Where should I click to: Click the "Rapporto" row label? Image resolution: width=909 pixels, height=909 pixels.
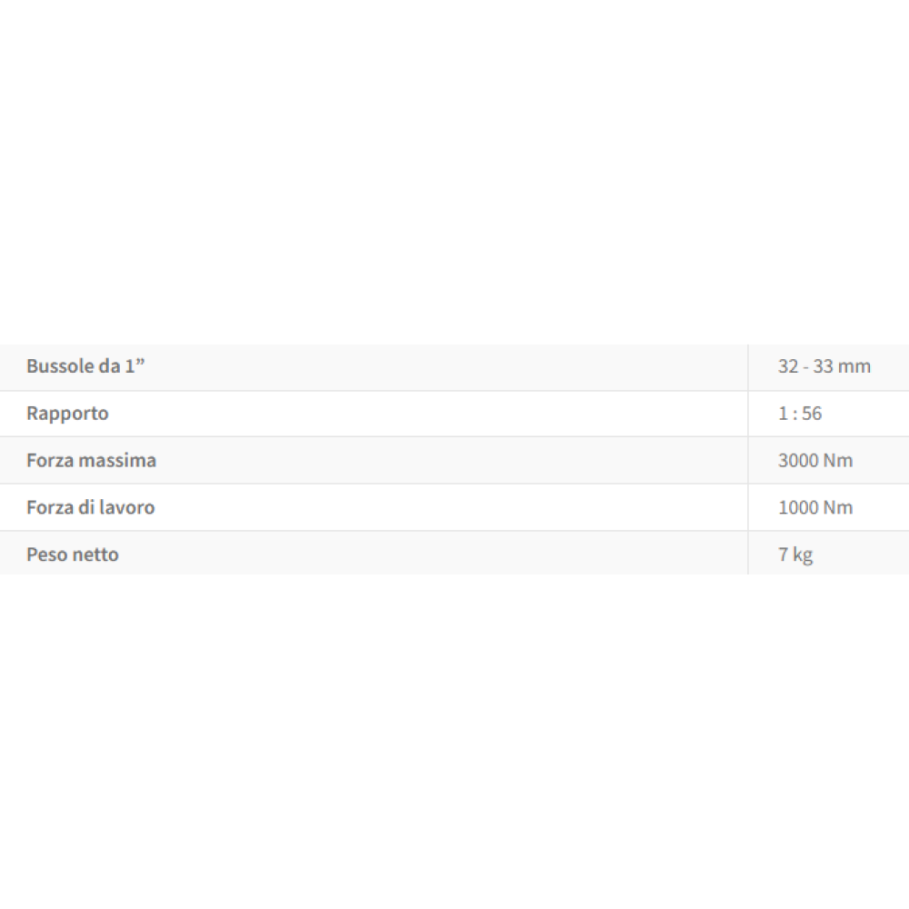tap(67, 414)
